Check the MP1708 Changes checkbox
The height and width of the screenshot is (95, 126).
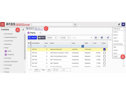(104, 63)
